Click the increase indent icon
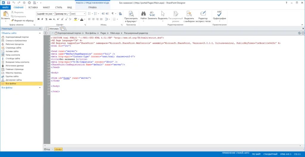This screenshot has width=305, height=157. point(107,14)
